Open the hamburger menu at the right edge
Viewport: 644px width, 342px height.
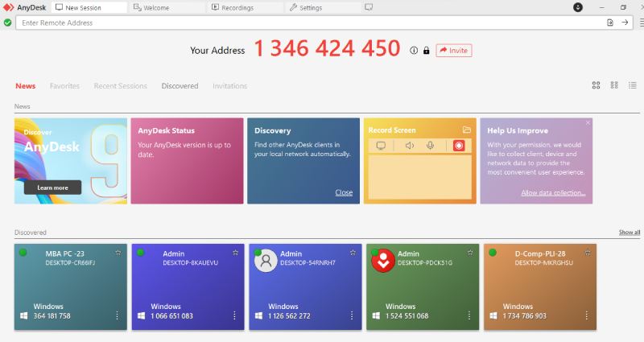[641, 23]
